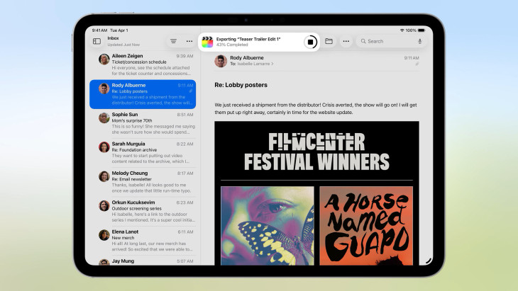Tap the Final Cut Pro app icon
518x291 pixels.
207,42
